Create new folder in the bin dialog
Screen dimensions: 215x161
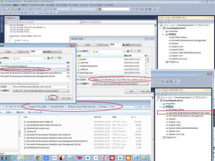[135, 51]
